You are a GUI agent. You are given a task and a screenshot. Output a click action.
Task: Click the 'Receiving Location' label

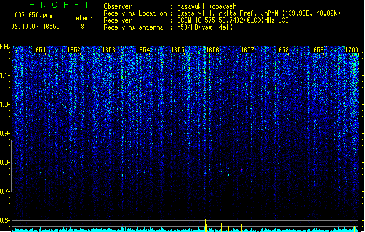[x=135, y=13]
